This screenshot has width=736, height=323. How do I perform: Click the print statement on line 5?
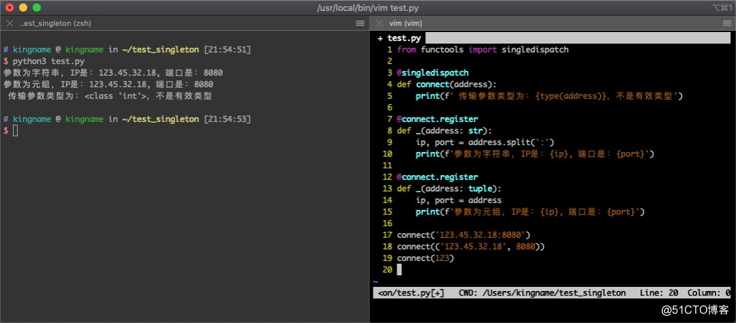(x=549, y=96)
